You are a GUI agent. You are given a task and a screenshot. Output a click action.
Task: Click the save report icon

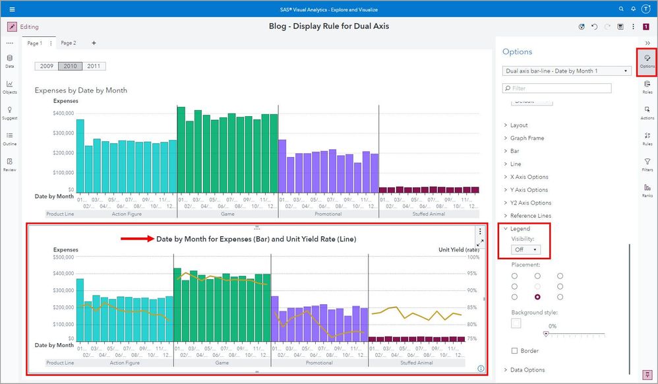click(x=620, y=26)
